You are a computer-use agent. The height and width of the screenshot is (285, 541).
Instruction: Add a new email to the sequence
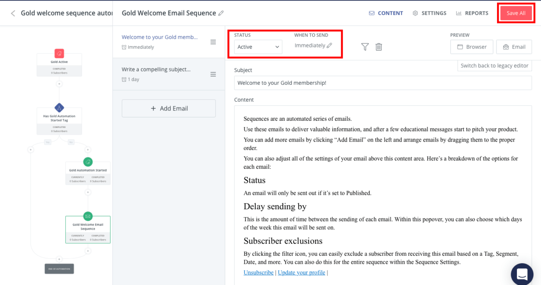pos(169,108)
